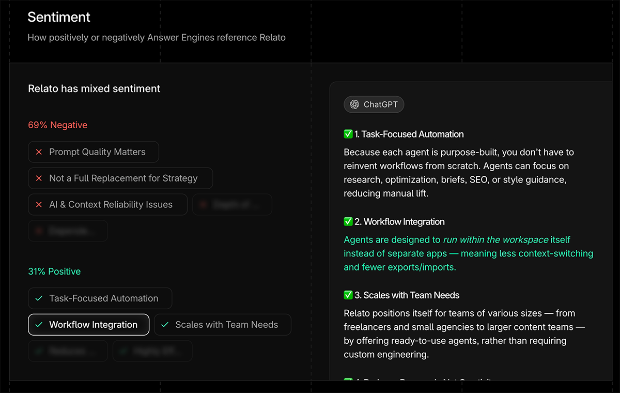Click the highlighted green Workflow Integration paragraph
This screenshot has height=393, width=620.
(x=469, y=253)
